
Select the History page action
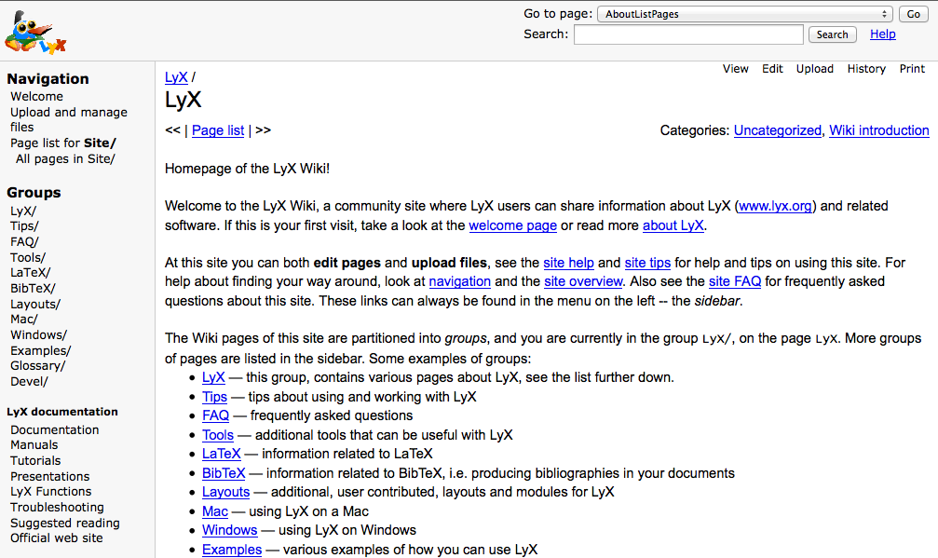866,69
